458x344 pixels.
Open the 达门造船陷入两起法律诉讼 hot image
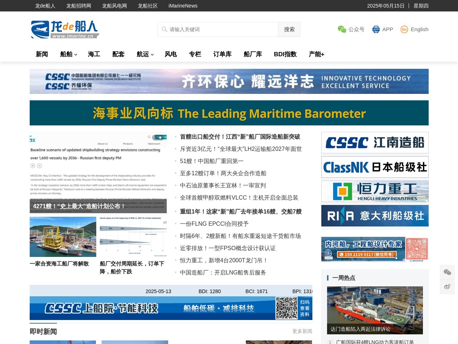(x=375, y=310)
